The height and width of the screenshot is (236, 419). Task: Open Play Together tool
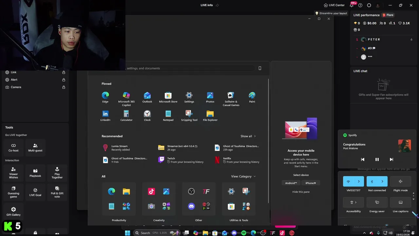click(x=57, y=173)
